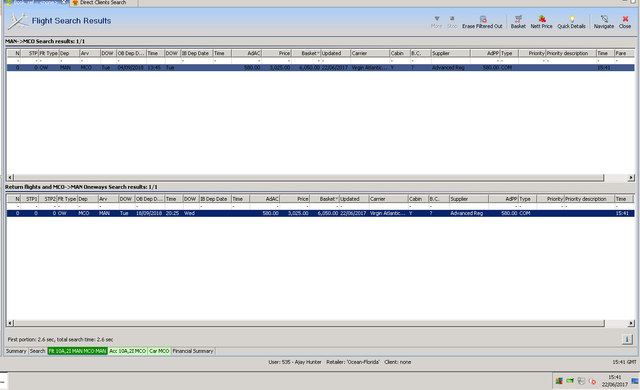The width and height of the screenshot is (640, 390).
Task: Click the MAN->MCO Search results: 1/1 heading
Action: click(45, 41)
